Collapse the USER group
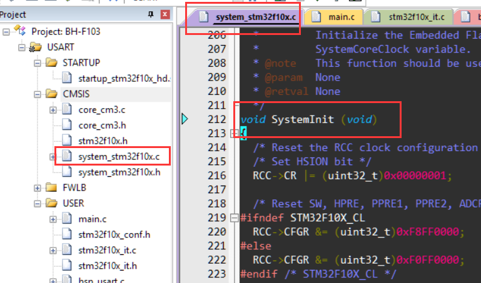The width and height of the screenshot is (481, 283). click(38, 203)
